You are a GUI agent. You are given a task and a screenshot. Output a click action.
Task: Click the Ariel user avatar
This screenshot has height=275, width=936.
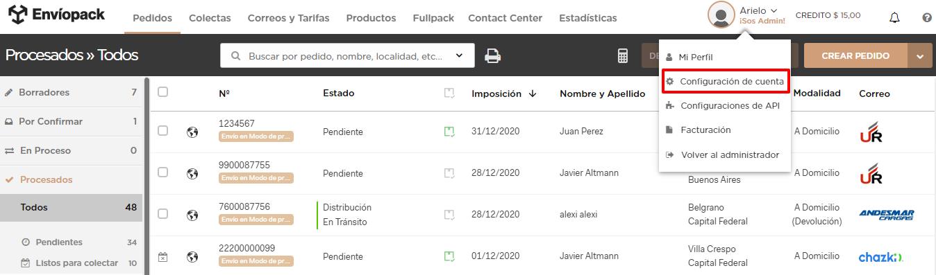pyautogui.click(x=721, y=15)
